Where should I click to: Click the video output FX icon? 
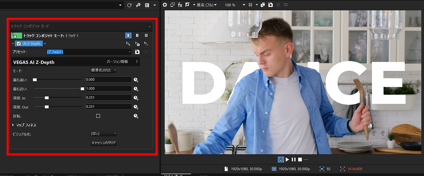pyautogui.click(x=180, y=5)
